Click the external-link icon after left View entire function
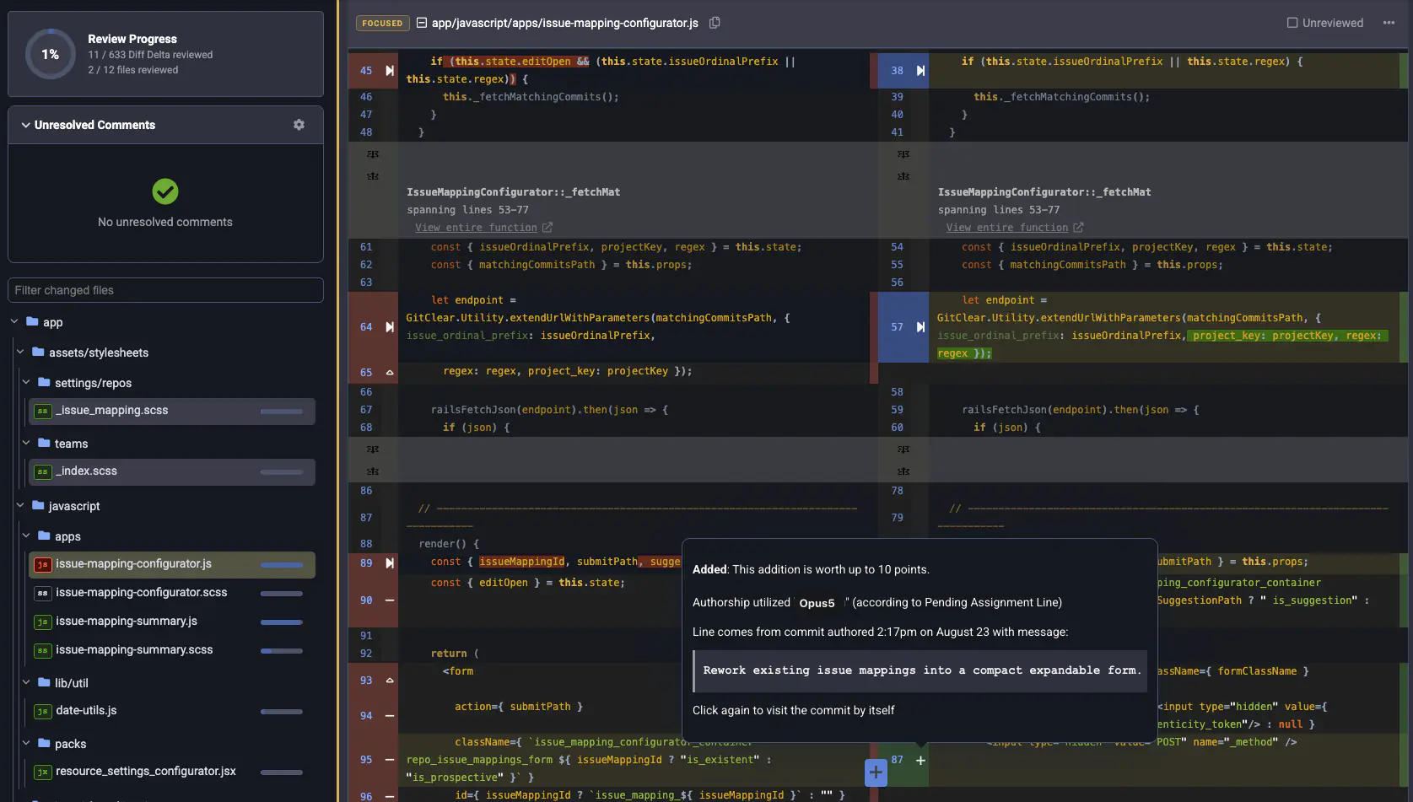1413x802 pixels. click(547, 228)
